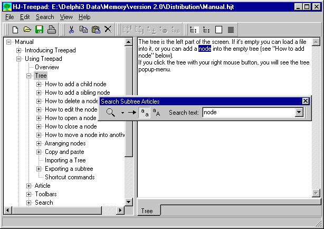
Task: Select 'How to open a node' item
Action: (71, 118)
